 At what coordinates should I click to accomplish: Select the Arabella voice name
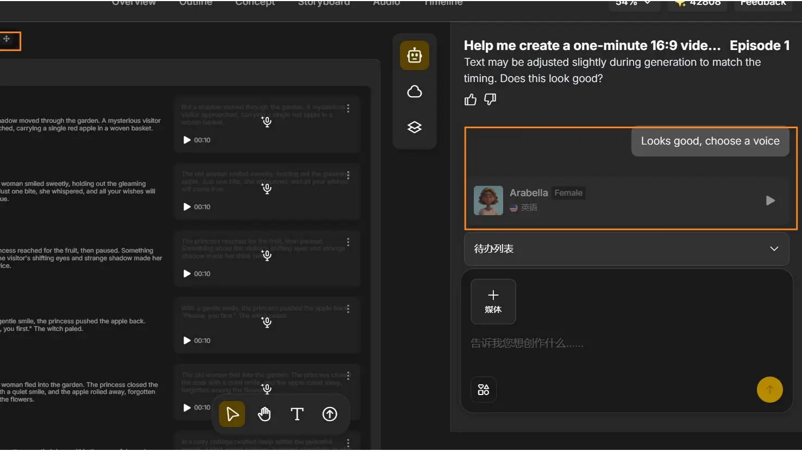tap(529, 193)
